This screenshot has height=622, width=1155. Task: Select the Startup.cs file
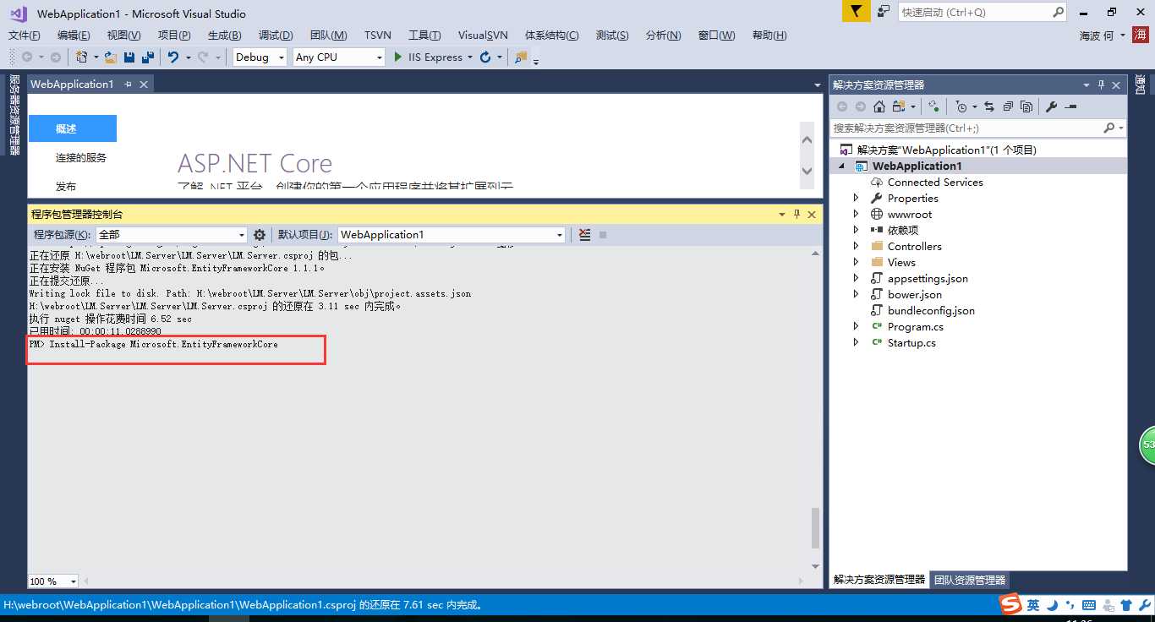[x=911, y=342]
